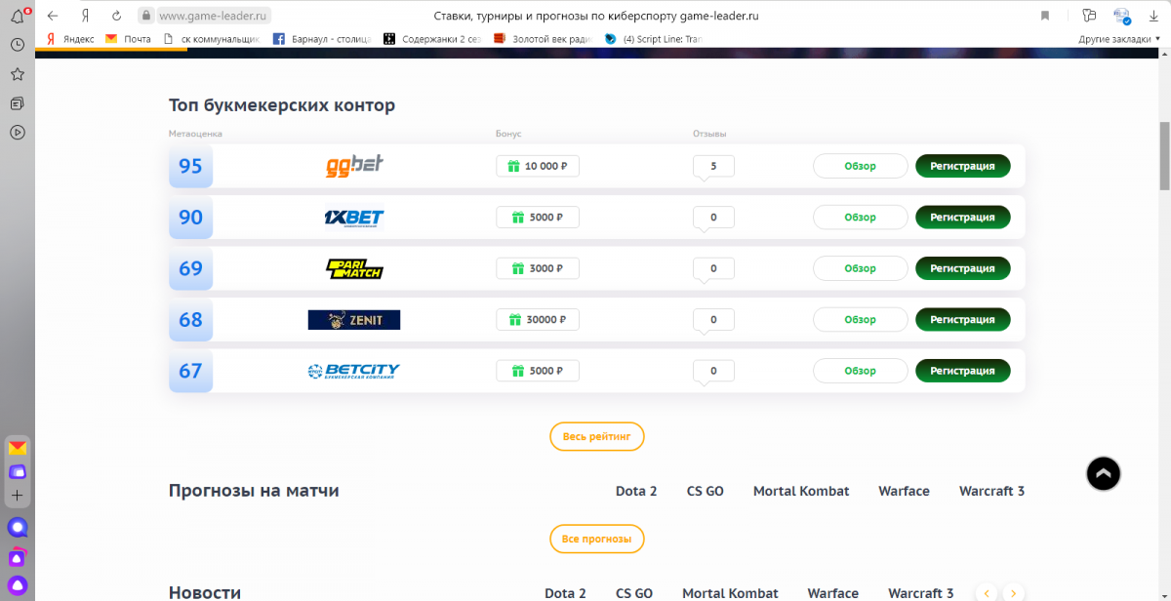Open browsing history clock icon

(x=18, y=45)
